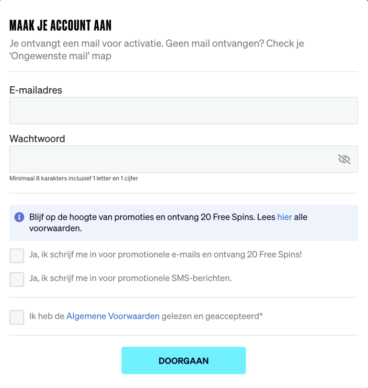
Task: Focus the E-mailadres input field
Action: 184,111
